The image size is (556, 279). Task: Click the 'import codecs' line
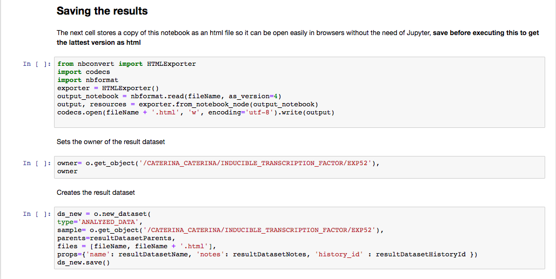click(x=84, y=72)
